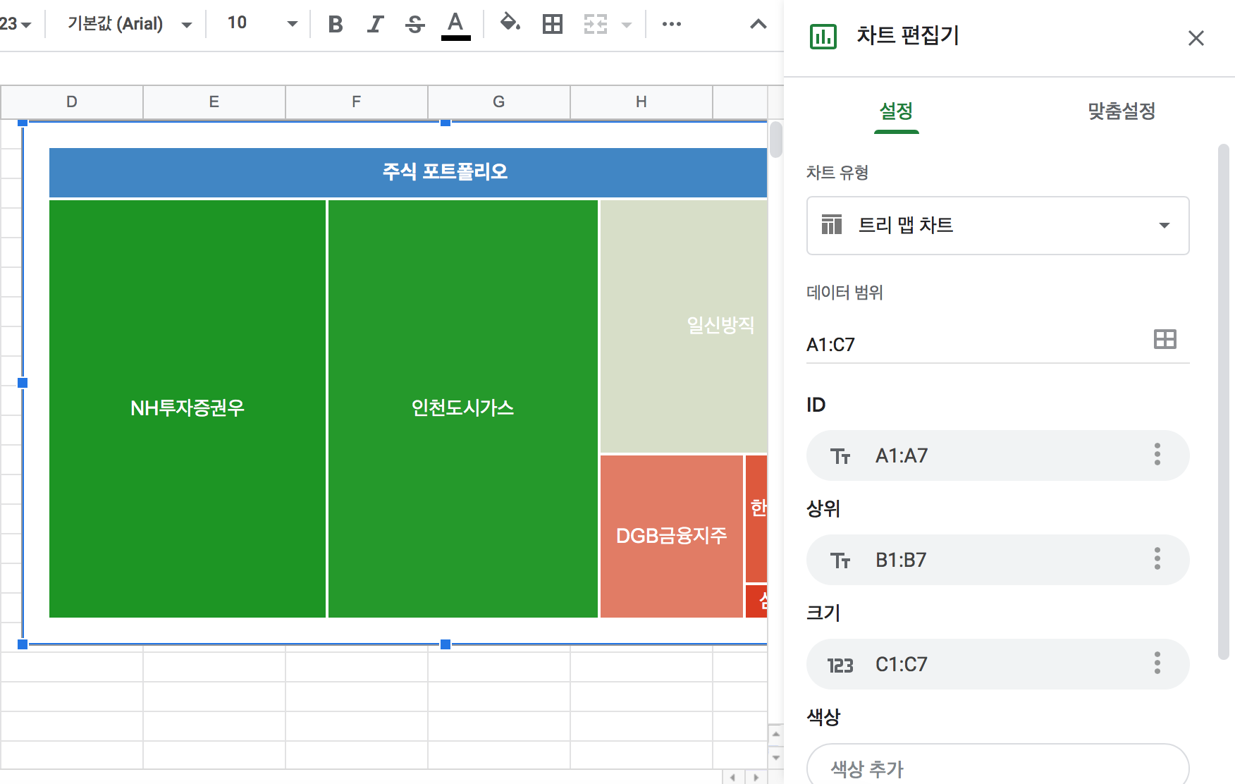This screenshot has width=1235, height=784.
Task: Open the text color picker
Action: (456, 24)
